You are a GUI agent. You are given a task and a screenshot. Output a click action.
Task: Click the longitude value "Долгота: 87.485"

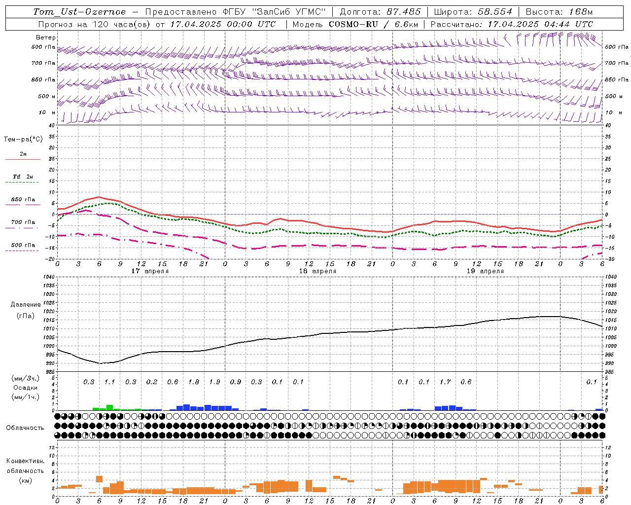380,12
